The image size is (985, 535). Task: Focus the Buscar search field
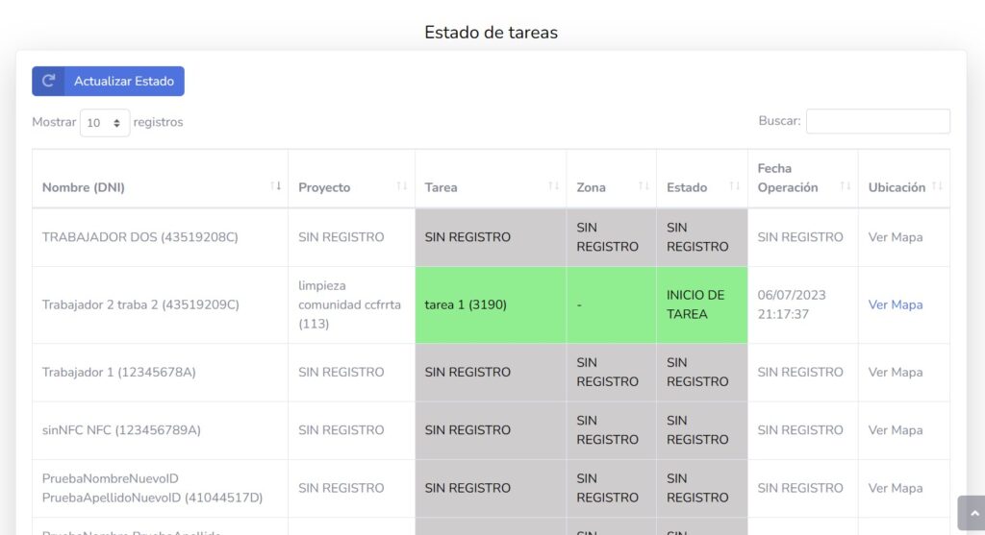[877, 121]
